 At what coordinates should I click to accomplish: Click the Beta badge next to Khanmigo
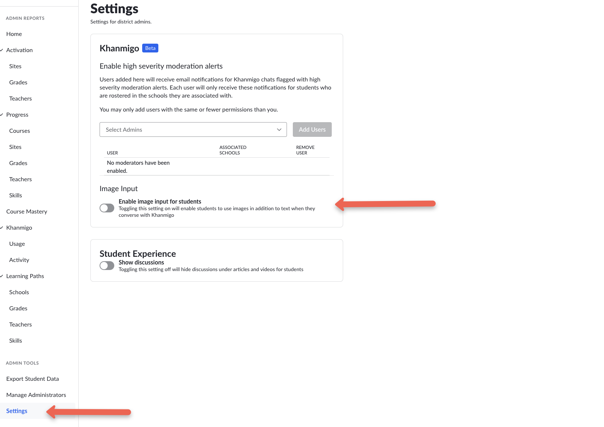point(150,48)
